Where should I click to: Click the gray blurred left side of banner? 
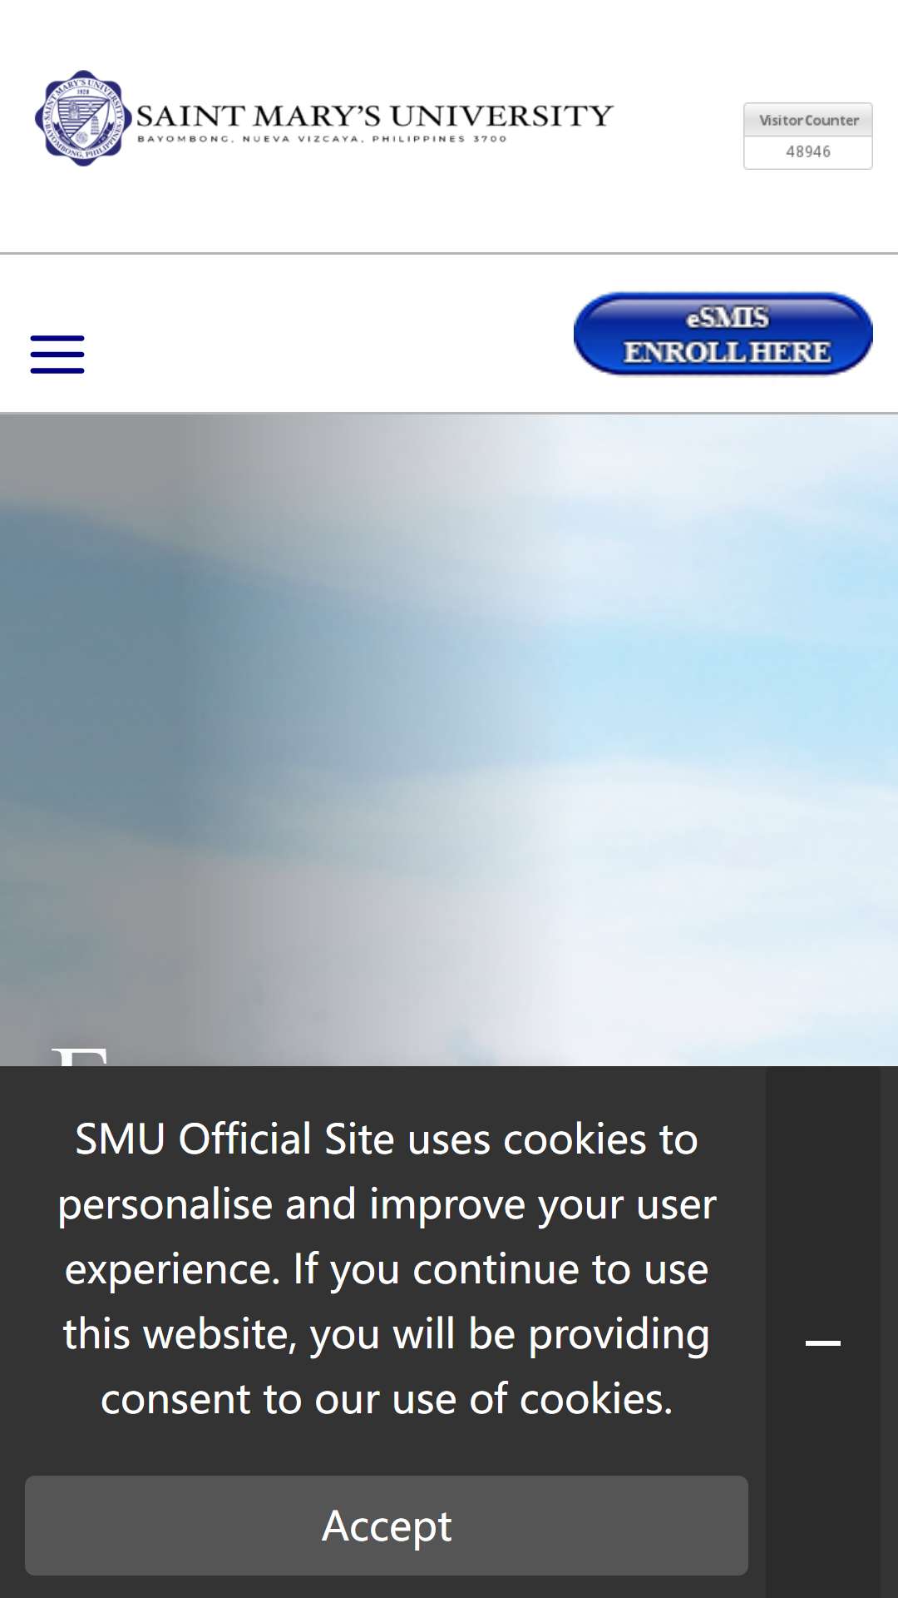[166, 707]
